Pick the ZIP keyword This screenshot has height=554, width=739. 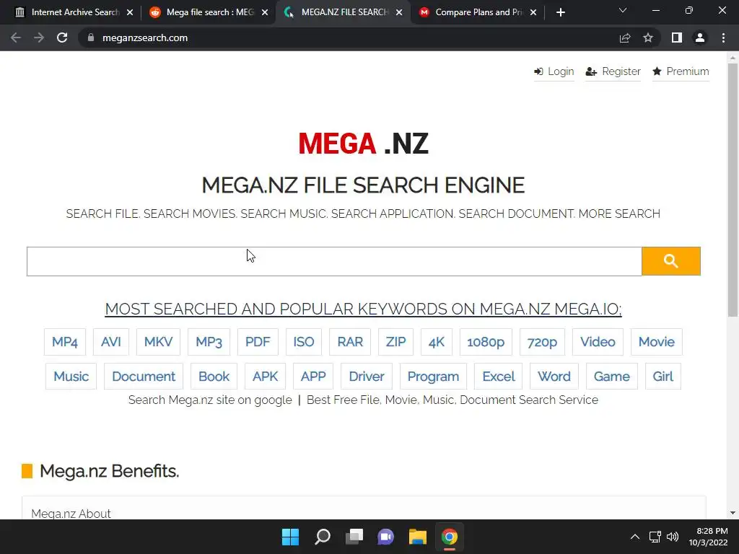[396, 342]
